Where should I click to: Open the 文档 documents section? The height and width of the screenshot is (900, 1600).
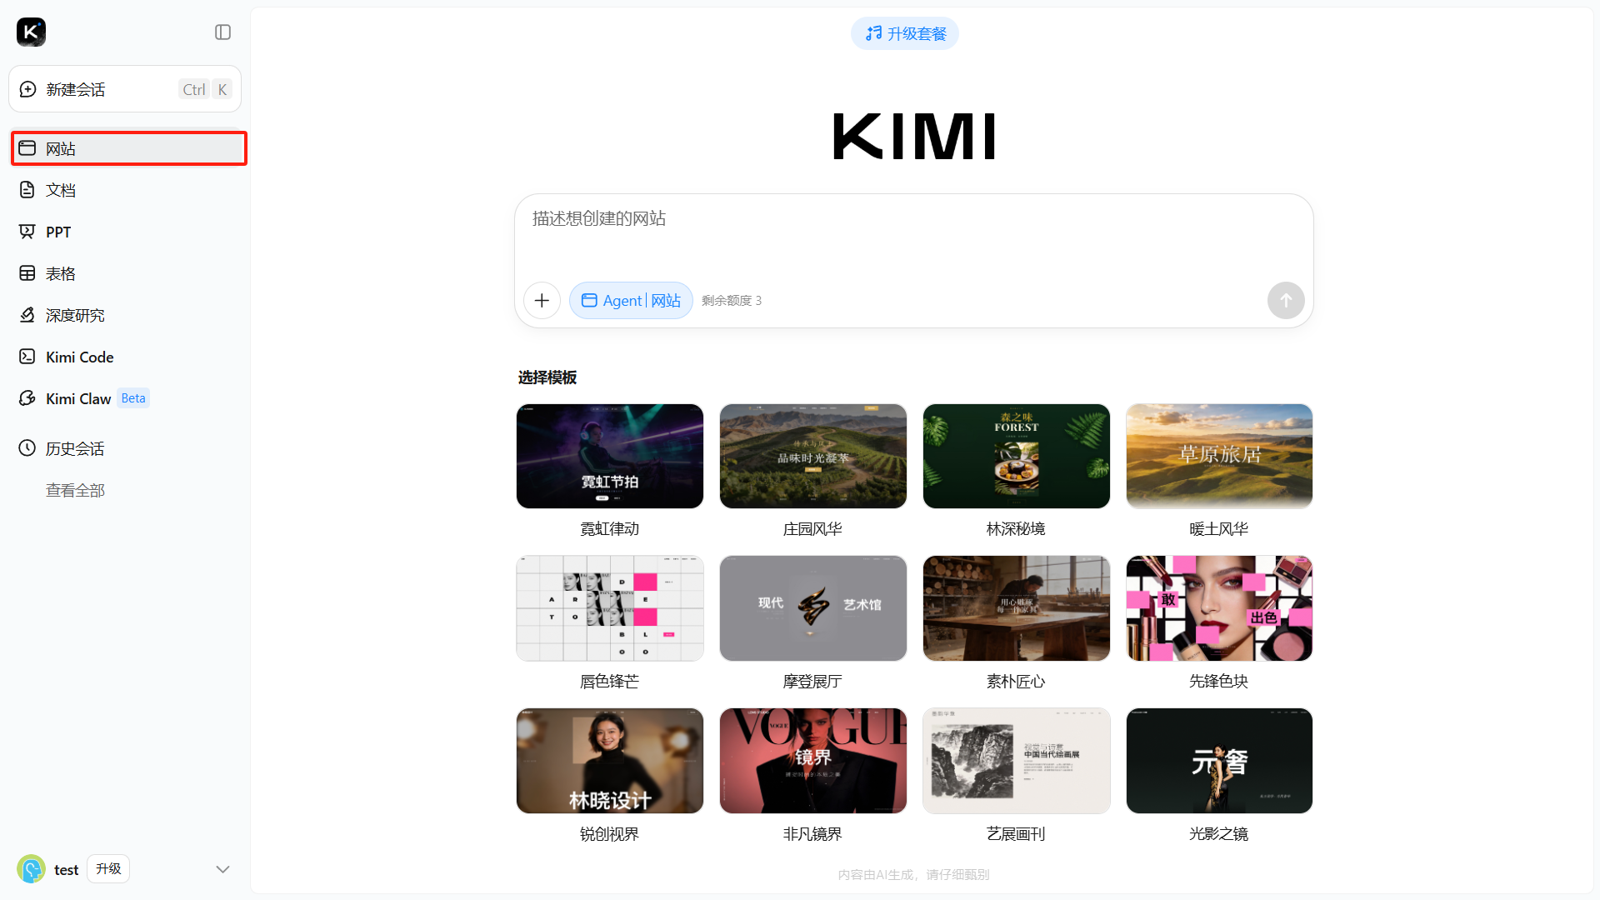61,190
